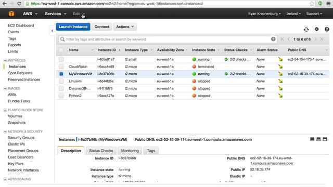The width and height of the screenshot is (333, 187).
Task: Open Security Groups in sidebar
Action: [21, 138]
